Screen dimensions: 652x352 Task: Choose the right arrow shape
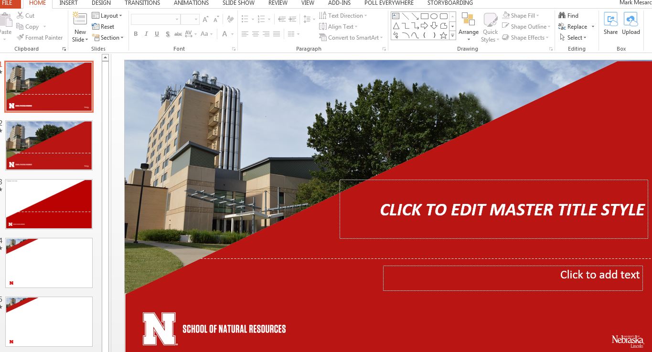pyautogui.click(x=424, y=26)
